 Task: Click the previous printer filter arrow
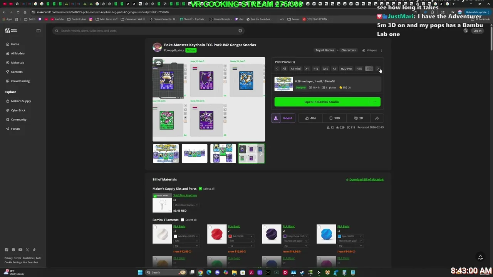[277, 69]
